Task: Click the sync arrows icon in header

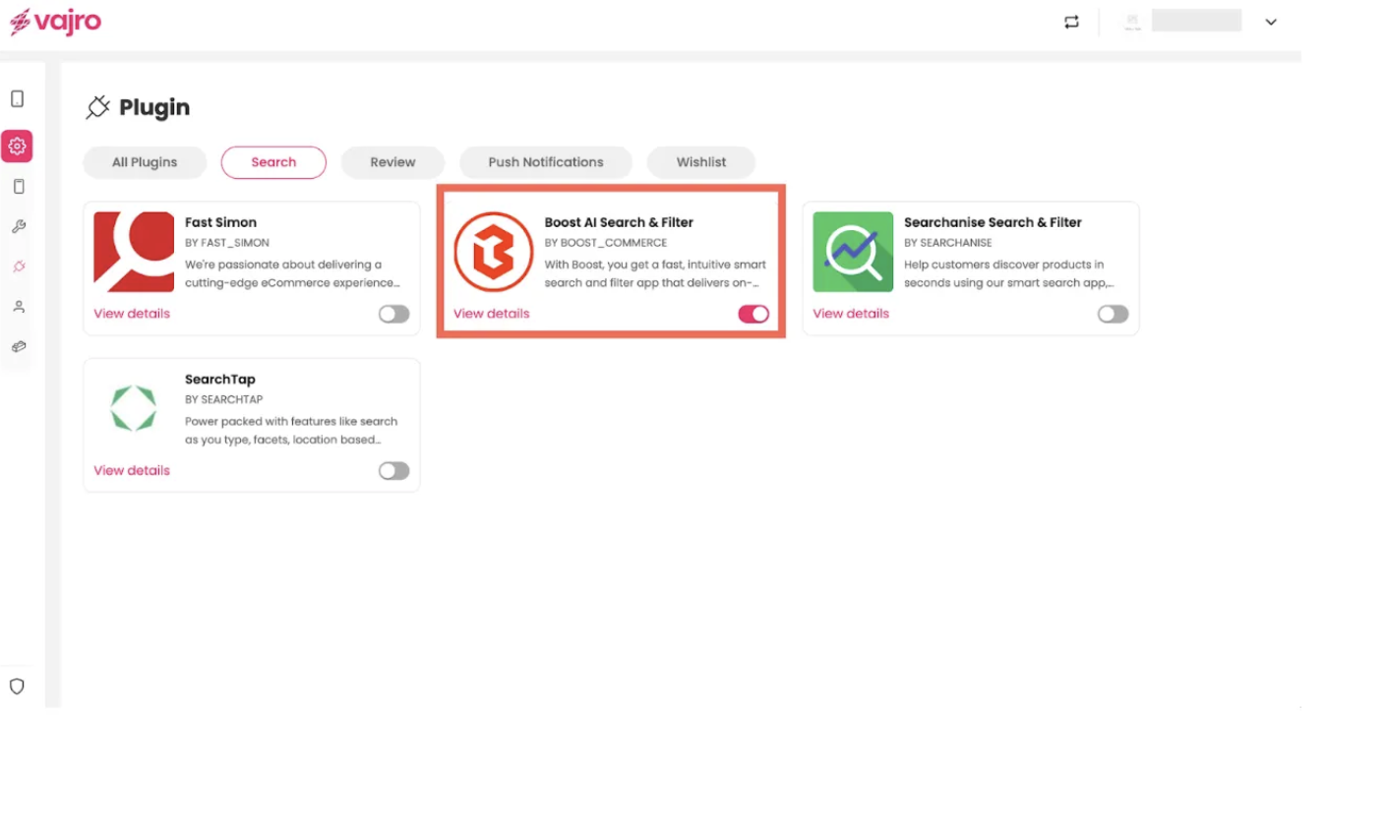Action: point(1071,22)
